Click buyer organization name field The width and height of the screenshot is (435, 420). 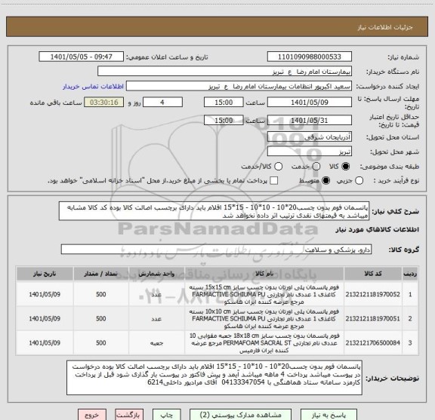(x=225, y=72)
